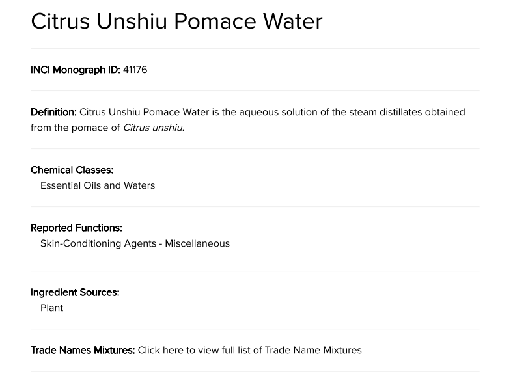This screenshot has width=513, height=380.
Task: Click the bold Definition label
Action: click(x=53, y=112)
